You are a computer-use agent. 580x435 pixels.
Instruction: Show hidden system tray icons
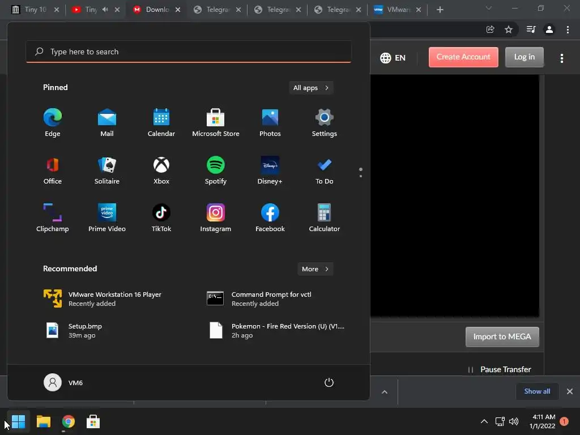click(x=484, y=421)
